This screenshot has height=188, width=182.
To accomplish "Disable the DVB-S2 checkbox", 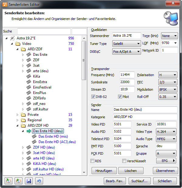I will click(x=93, y=97).
